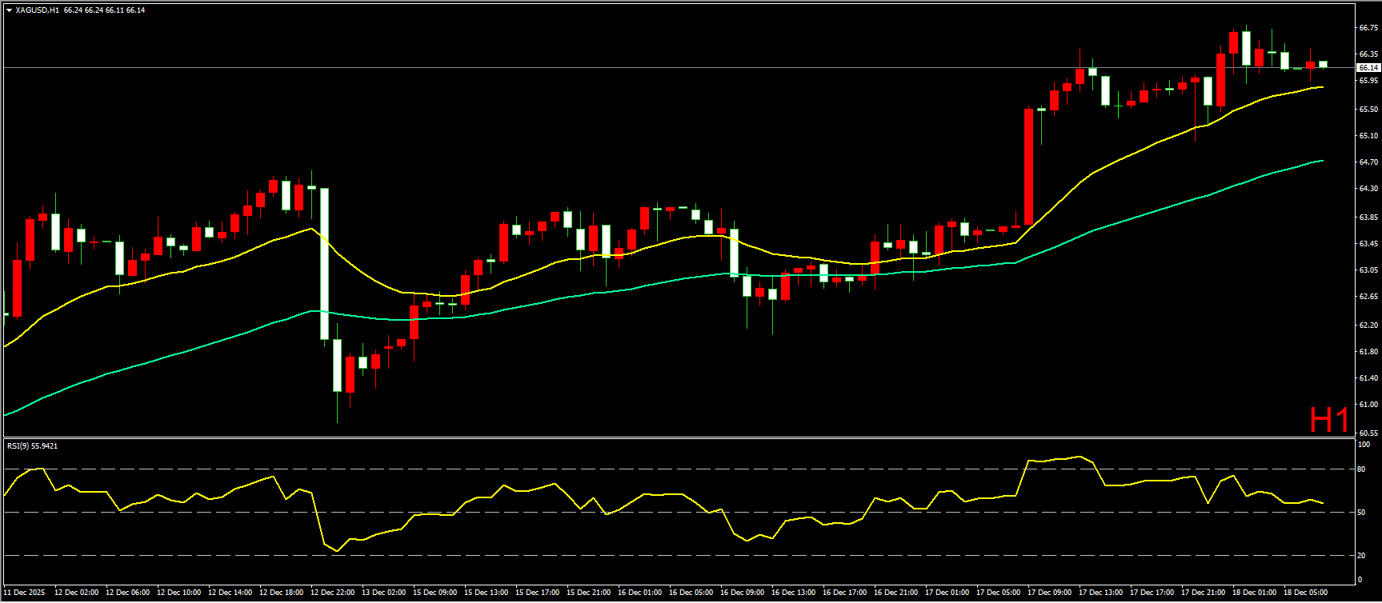Click the red H1 timeframe label
Image resolution: width=1382 pixels, height=603 pixels.
tap(1328, 420)
